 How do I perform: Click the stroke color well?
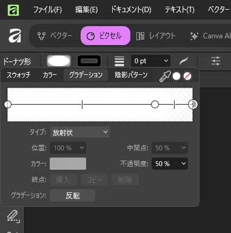(x=89, y=61)
